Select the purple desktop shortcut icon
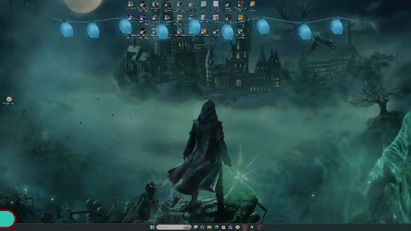 coord(143,17)
